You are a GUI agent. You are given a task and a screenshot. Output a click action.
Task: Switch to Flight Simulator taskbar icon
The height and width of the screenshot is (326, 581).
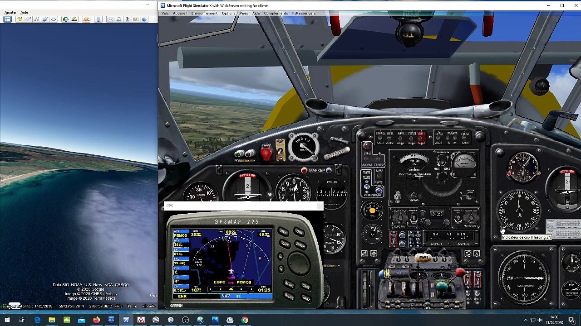[x=126, y=320]
